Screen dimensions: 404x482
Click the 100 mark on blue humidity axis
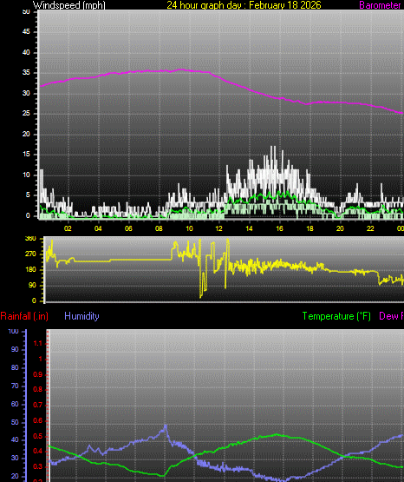click(x=14, y=332)
